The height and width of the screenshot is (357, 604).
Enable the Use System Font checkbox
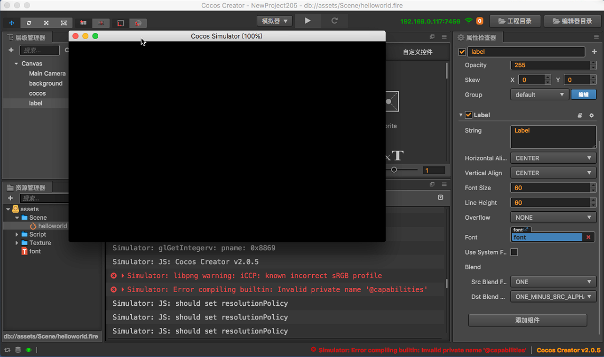514,252
